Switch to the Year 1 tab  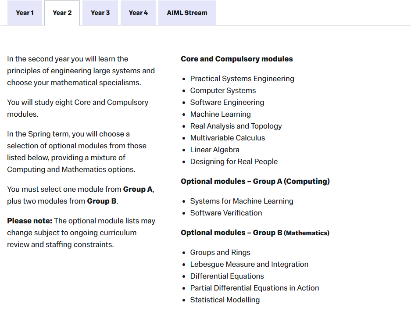coord(25,13)
